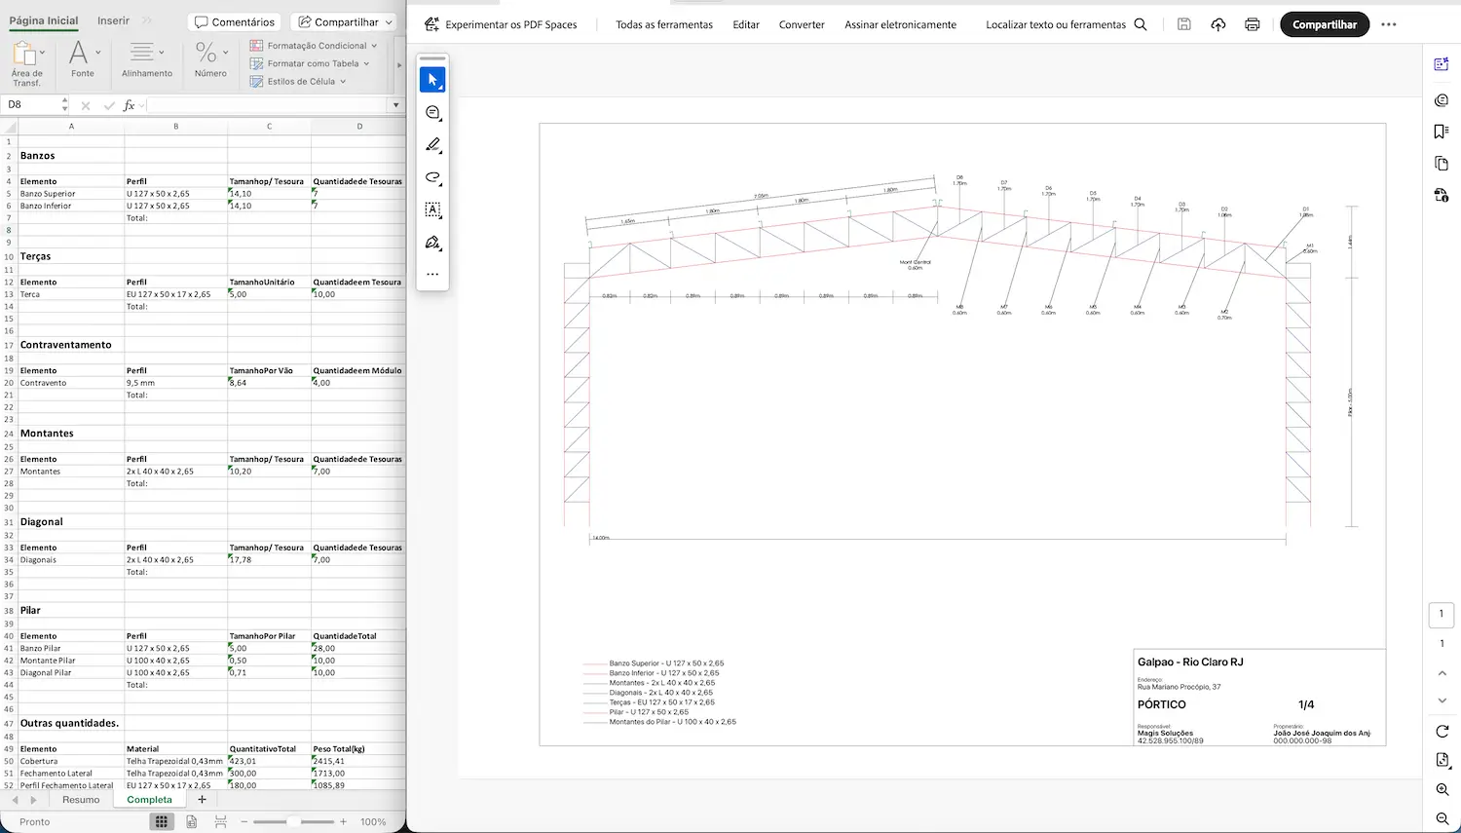The height and width of the screenshot is (833, 1461).
Task: Open the Inserir ribbon tab
Action: point(113,20)
